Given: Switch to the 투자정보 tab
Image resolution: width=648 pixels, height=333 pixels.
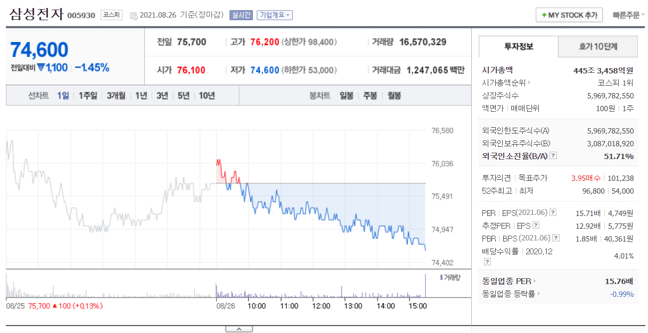Looking at the screenshot, I should (519, 47).
